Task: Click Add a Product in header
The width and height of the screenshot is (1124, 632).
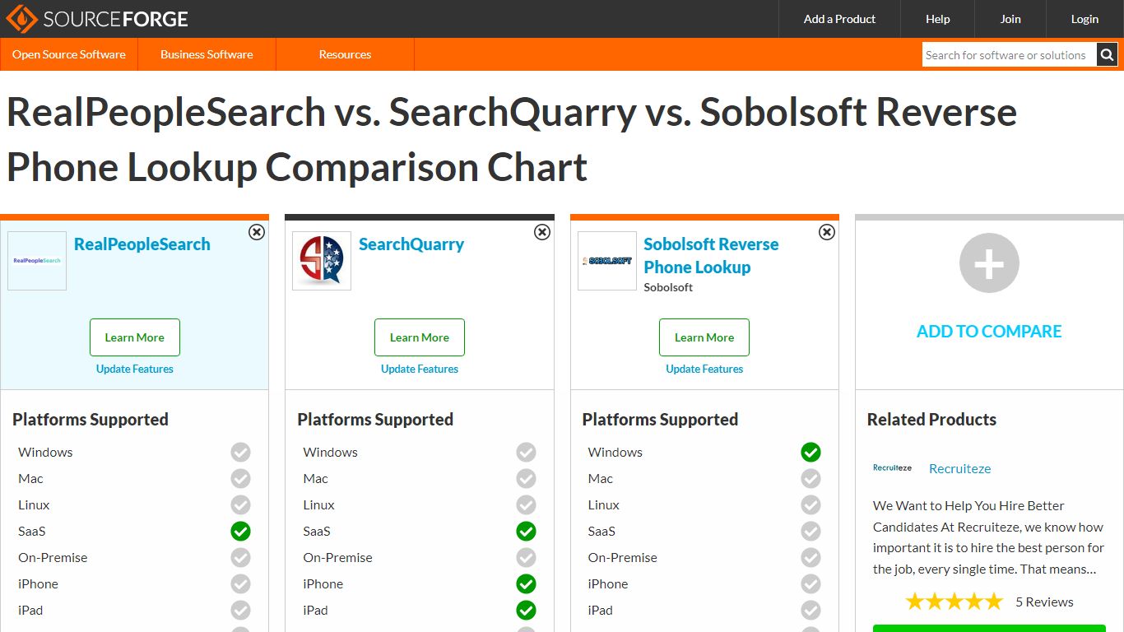Action: [x=839, y=19]
